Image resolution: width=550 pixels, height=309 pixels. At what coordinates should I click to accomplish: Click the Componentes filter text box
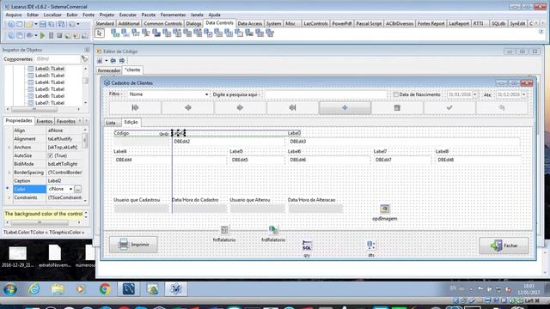(x=57, y=59)
